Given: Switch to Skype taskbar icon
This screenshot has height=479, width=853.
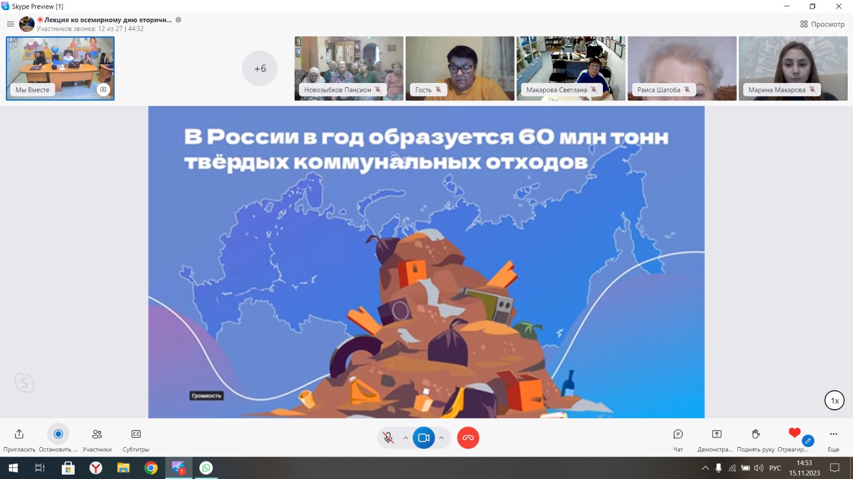Looking at the screenshot, I should tap(179, 468).
